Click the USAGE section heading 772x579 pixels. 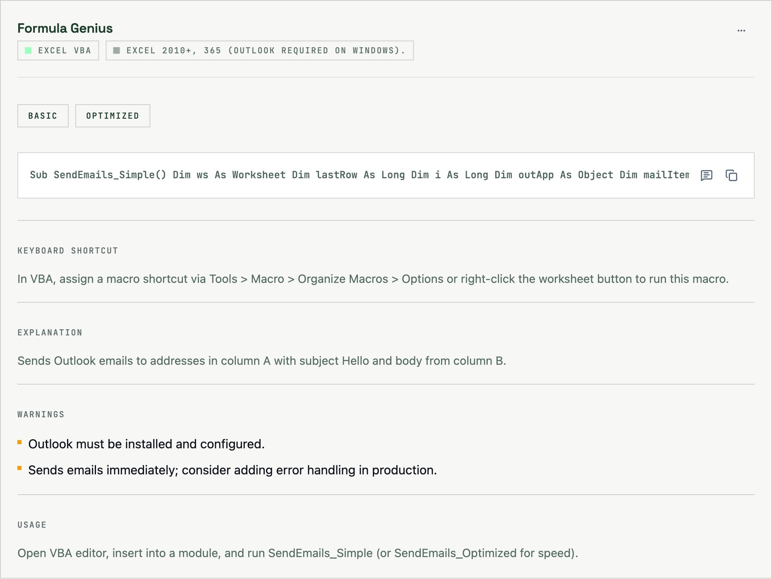[x=32, y=525]
